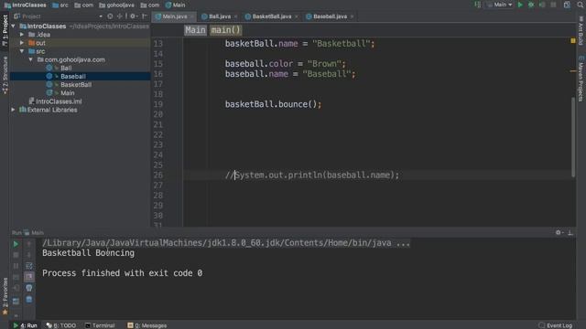The height and width of the screenshot is (329, 586).
Task: Click the src breadcrumb in navigation bar
Action: pyautogui.click(x=60, y=5)
